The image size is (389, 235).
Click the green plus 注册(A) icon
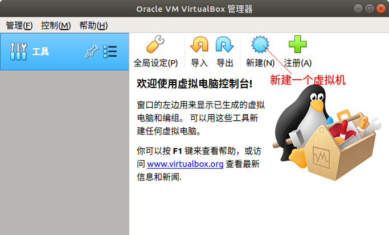point(297,44)
